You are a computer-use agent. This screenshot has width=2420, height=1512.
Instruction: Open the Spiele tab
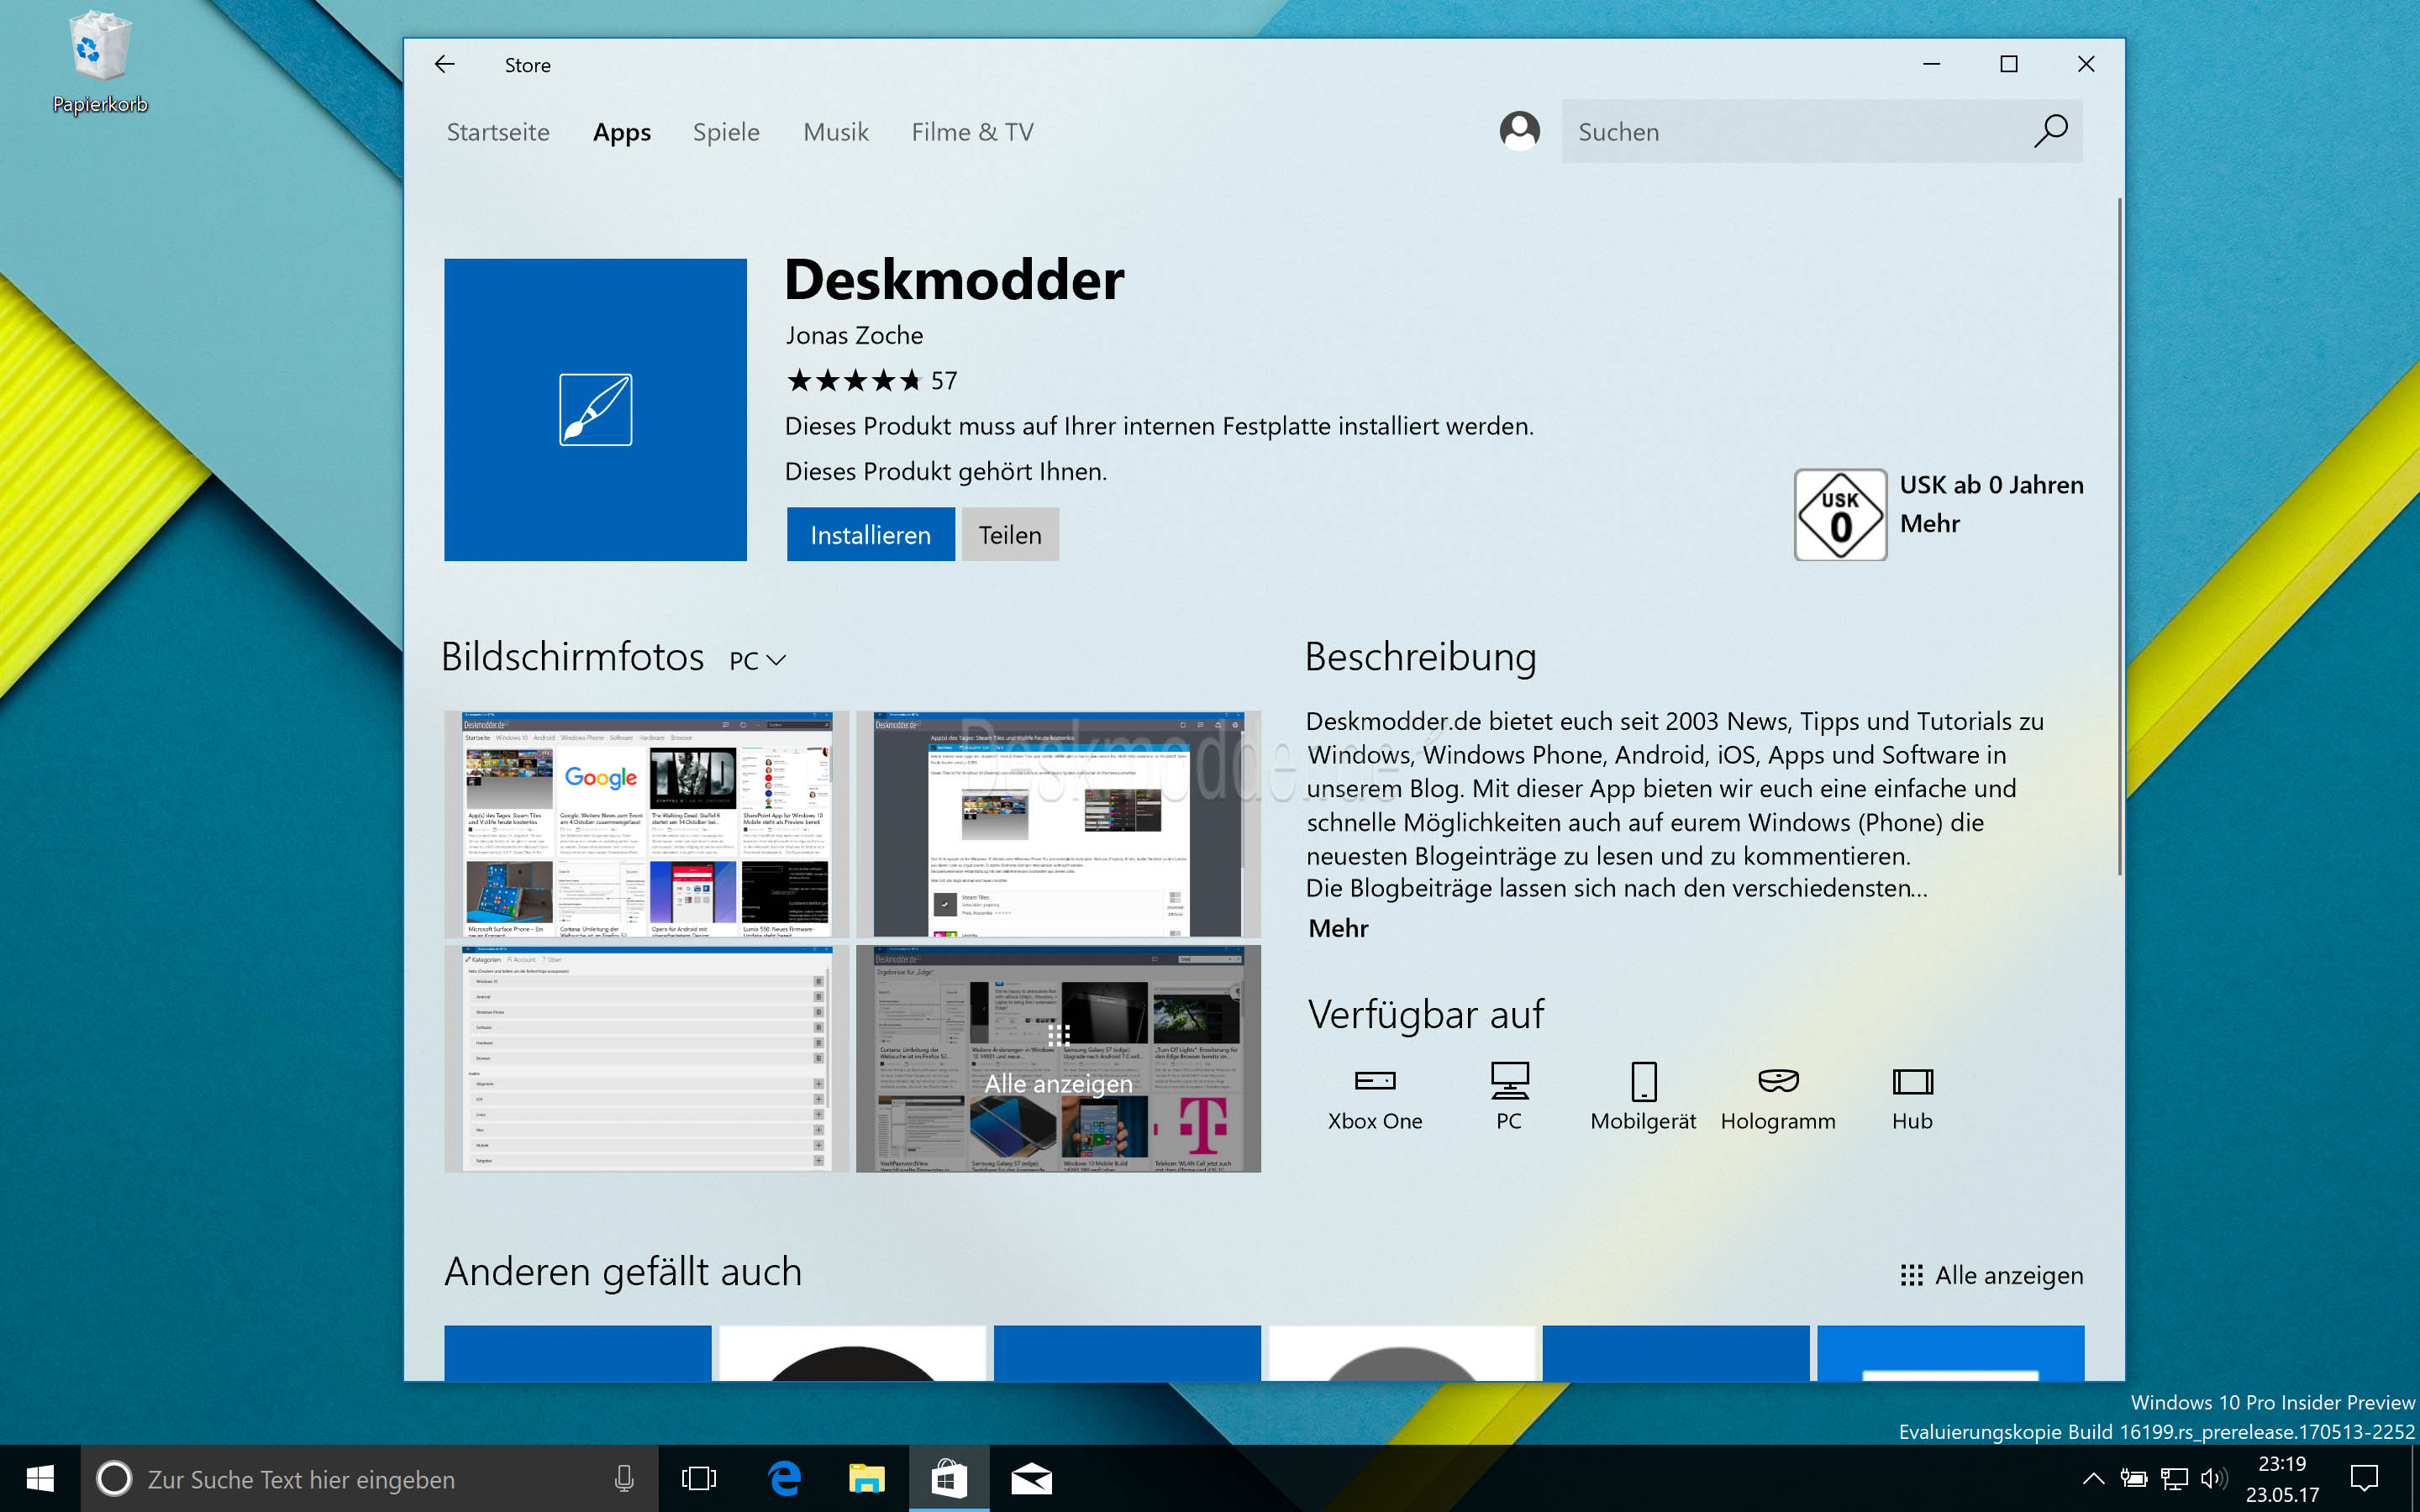726,132
